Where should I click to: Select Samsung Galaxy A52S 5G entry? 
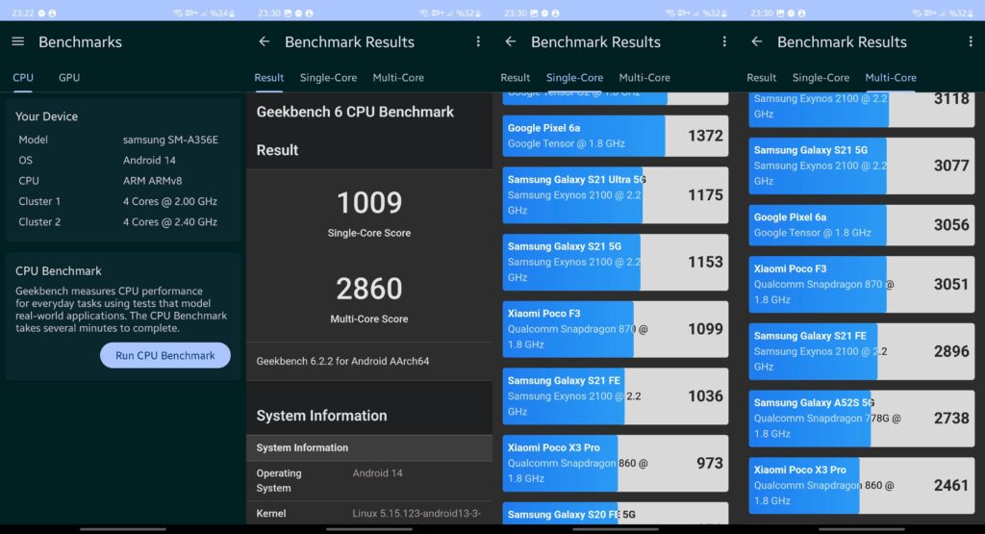click(x=861, y=419)
